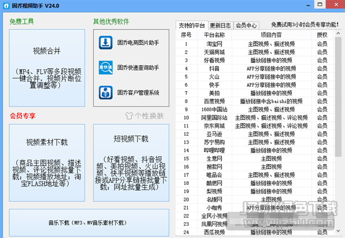Click the 授权 column header
The width and height of the screenshot is (345, 238).
tap(322, 35)
